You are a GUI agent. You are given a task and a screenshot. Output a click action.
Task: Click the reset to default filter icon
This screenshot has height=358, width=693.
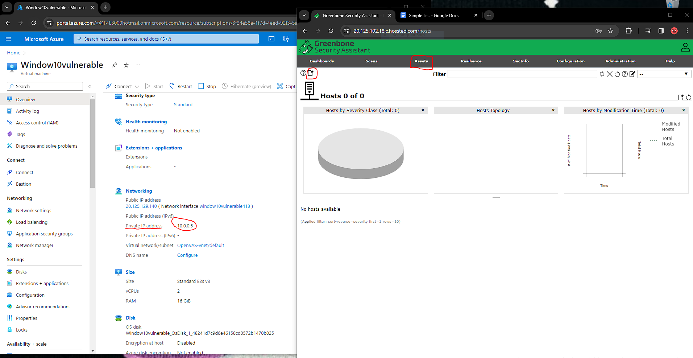click(617, 74)
